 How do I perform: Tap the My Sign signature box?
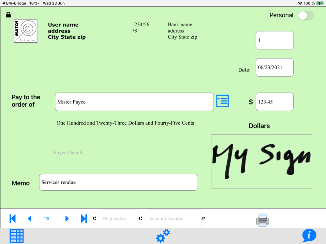tap(261, 161)
